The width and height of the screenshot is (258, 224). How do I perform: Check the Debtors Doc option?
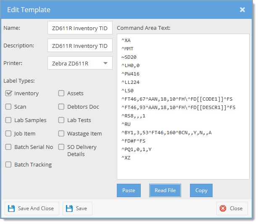61,107
